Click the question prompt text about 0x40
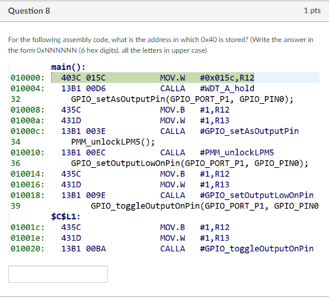 [161, 45]
